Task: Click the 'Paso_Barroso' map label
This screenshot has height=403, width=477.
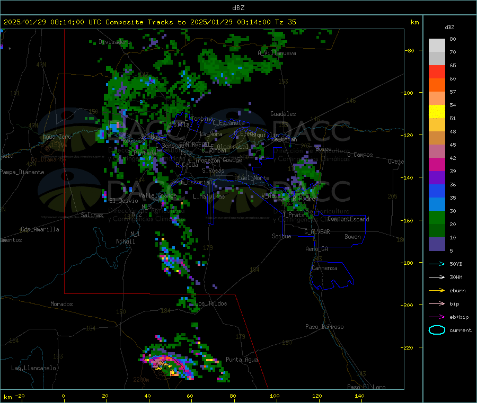Action: (x=324, y=327)
